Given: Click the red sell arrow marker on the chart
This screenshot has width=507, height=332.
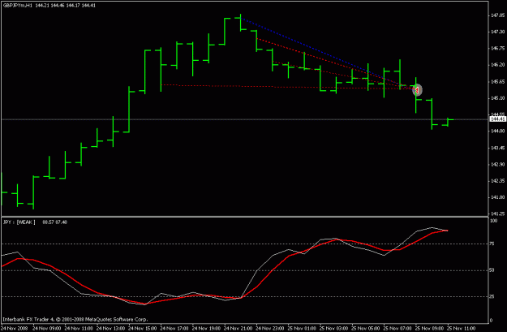Looking at the screenshot, I should coord(417,90).
